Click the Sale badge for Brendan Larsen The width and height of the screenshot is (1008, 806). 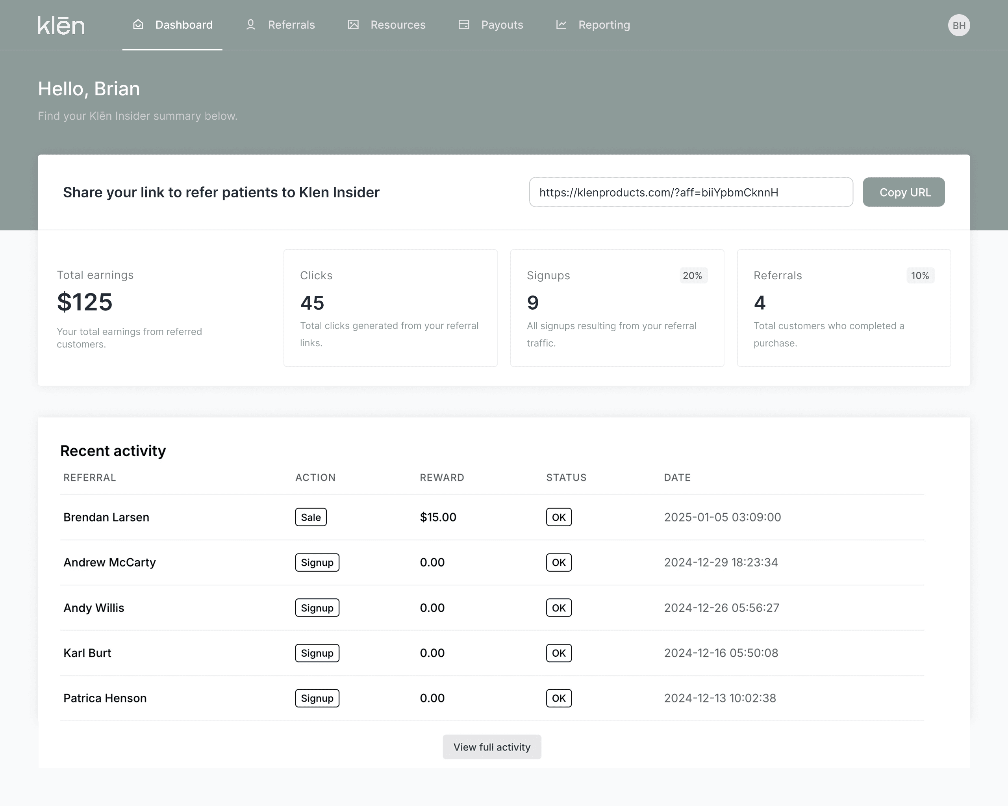(x=310, y=517)
